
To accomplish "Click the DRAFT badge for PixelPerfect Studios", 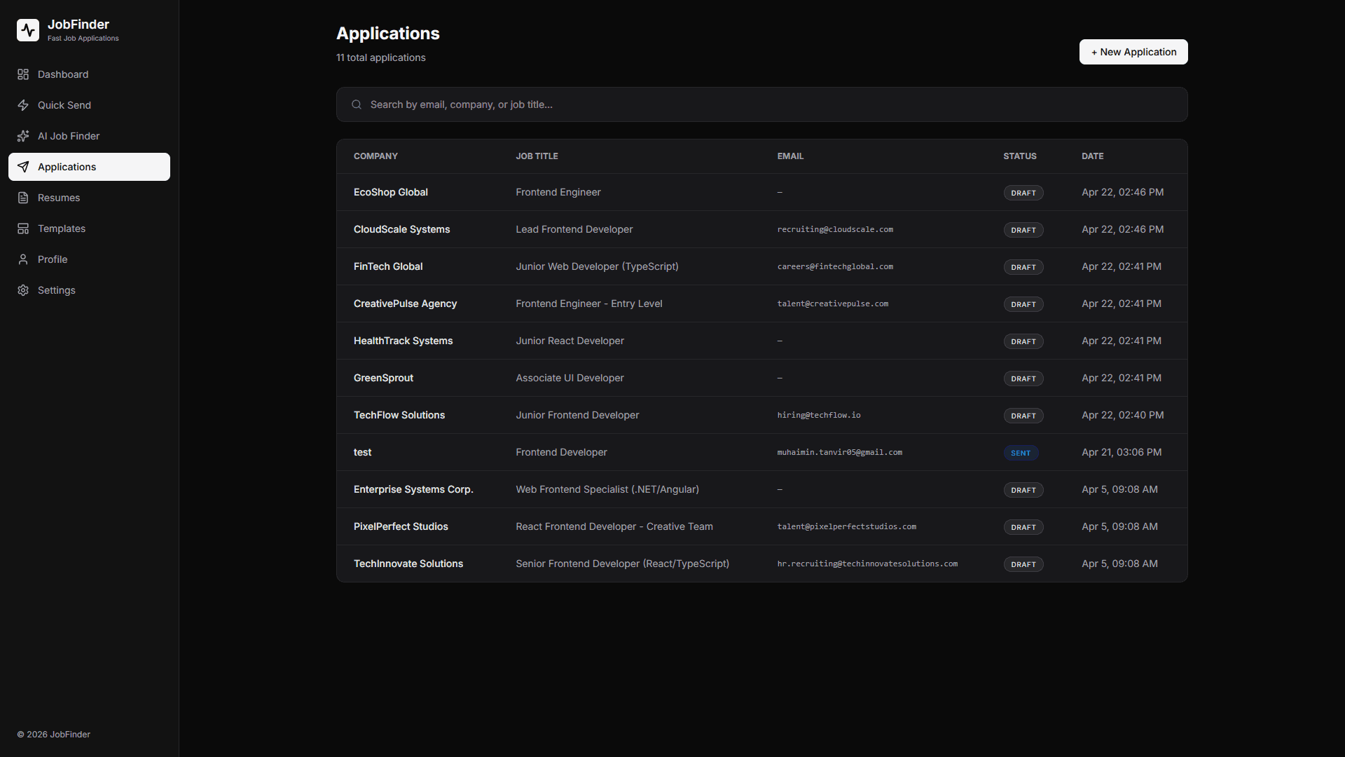I will 1023,527.
